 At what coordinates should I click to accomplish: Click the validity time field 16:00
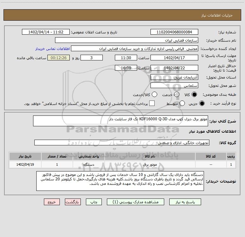[126, 68]
